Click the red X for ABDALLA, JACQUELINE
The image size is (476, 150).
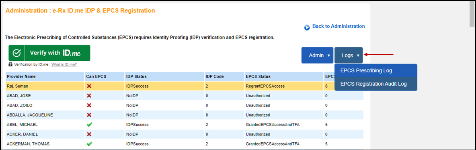click(89, 115)
